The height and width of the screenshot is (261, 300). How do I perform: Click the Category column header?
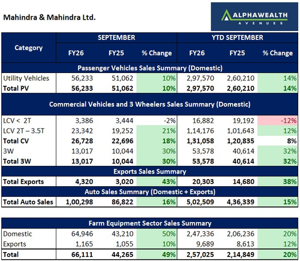[x=29, y=48]
